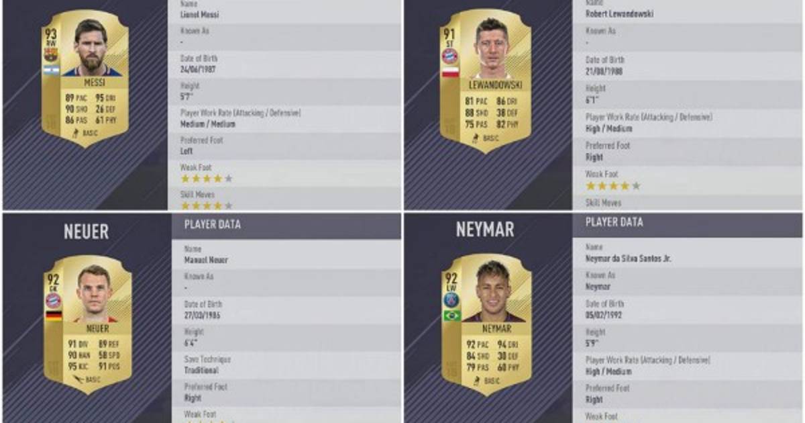
Task: Open the Player Data header above Neuer's details
Action: click(286, 224)
